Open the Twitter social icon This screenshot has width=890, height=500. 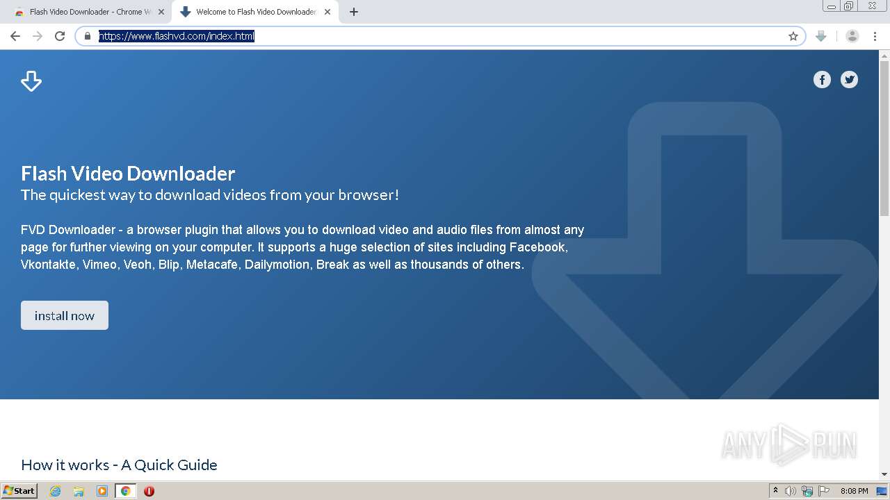[849, 80]
